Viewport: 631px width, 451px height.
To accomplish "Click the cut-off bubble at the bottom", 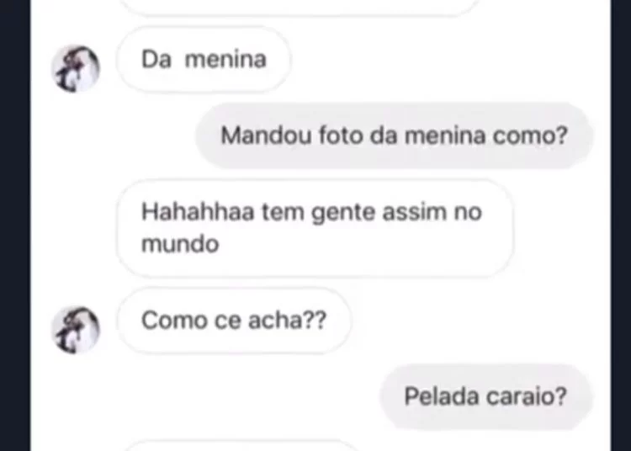I will [241, 446].
